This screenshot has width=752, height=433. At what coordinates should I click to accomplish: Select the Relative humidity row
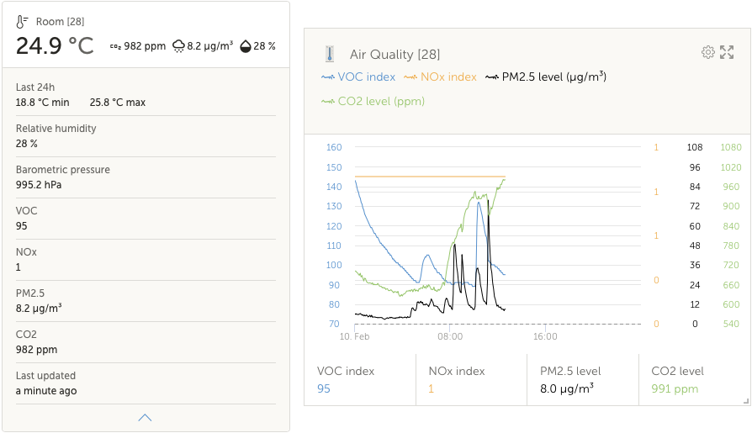(146, 136)
